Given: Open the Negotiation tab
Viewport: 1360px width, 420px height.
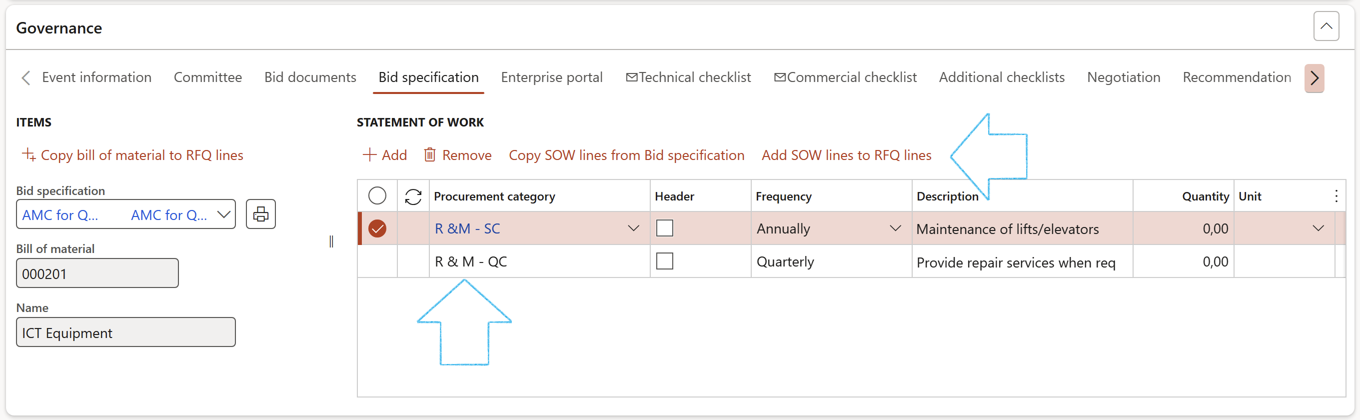Looking at the screenshot, I should 1123,77.
